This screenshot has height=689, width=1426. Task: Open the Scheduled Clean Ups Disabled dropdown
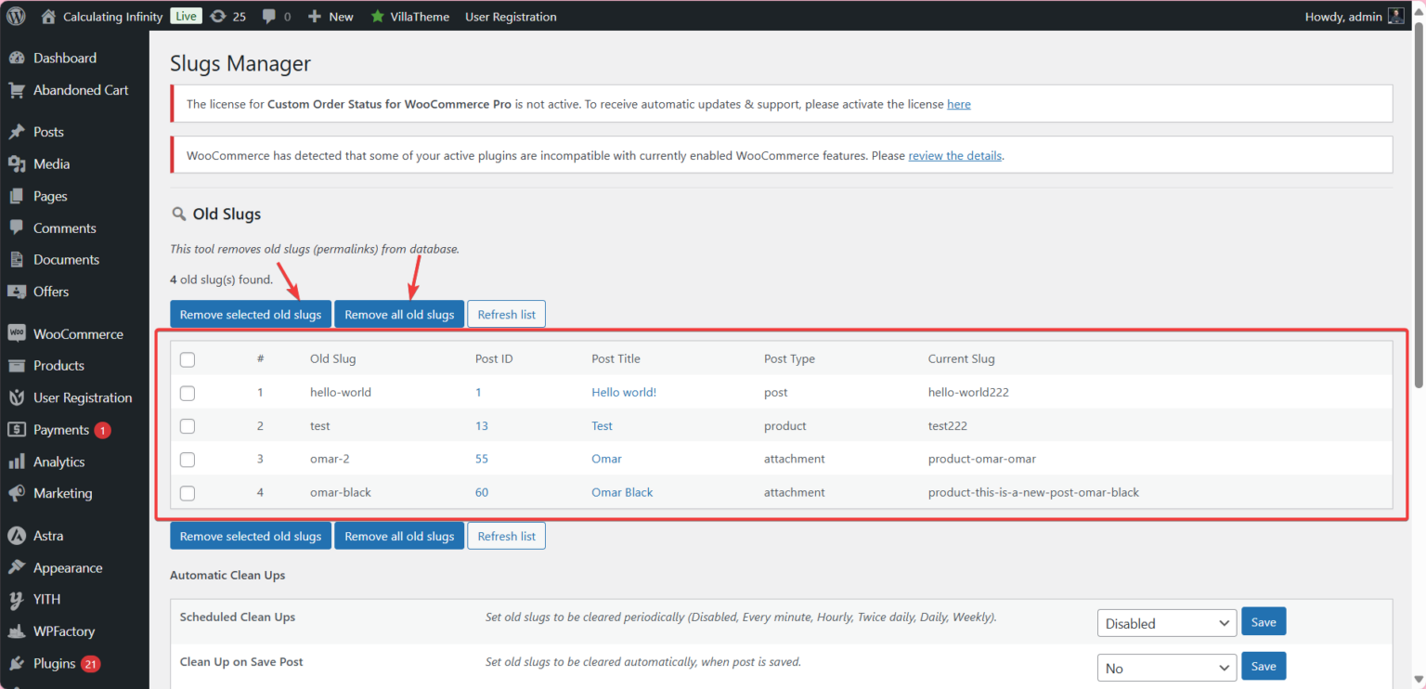1166,622
